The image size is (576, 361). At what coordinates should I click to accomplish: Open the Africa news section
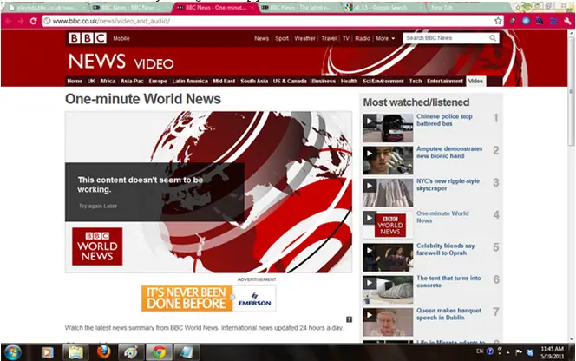(x=108, y=81)
